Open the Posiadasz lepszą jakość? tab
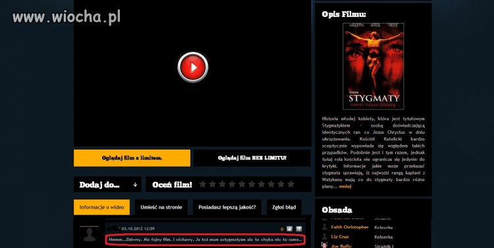Image resolution: width=494 pixels, height=248 pixels. point(227,207)
